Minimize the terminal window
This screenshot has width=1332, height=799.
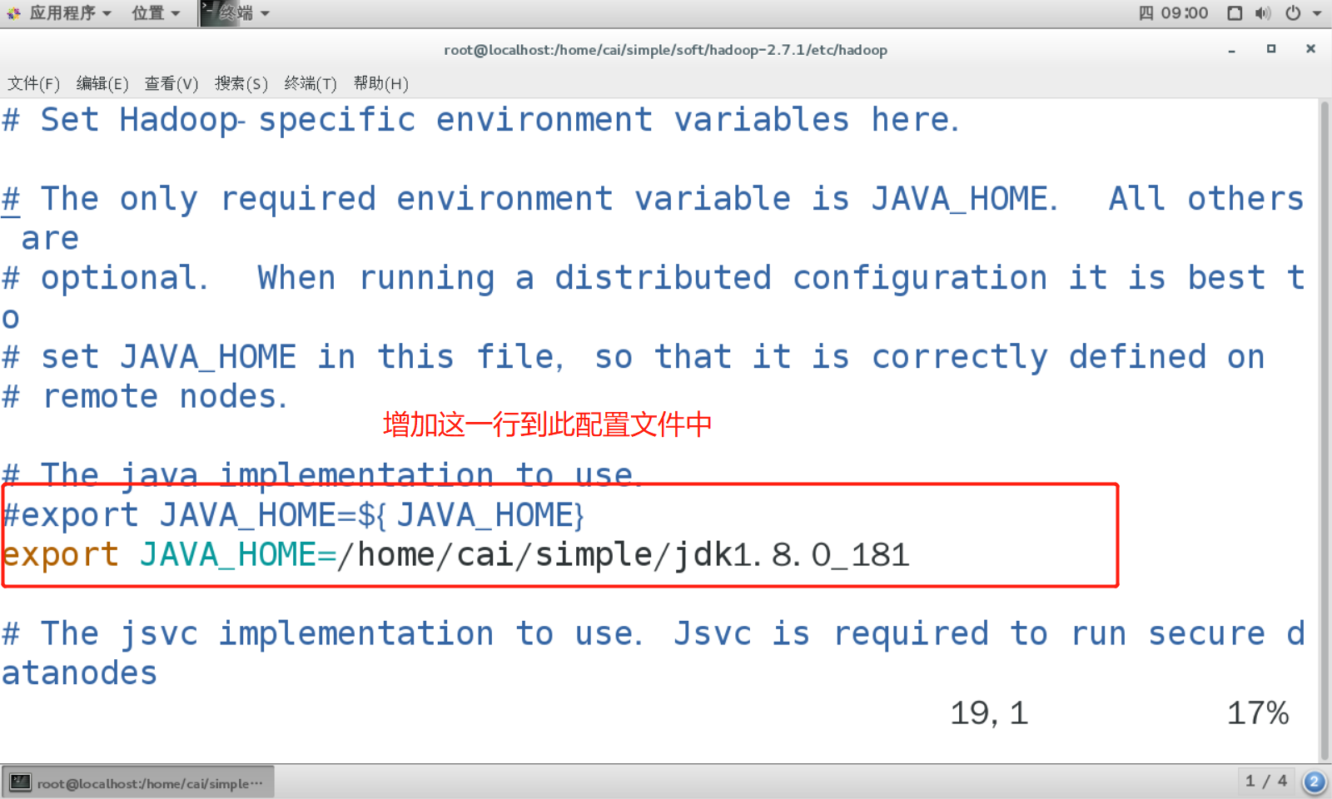point(1231,50)
